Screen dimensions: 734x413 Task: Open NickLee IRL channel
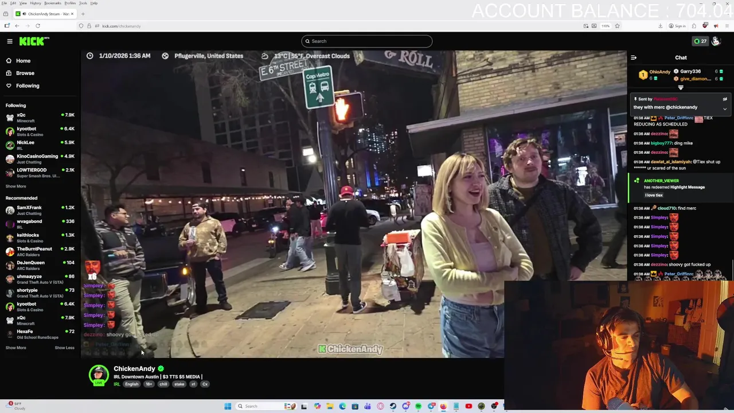40,145
